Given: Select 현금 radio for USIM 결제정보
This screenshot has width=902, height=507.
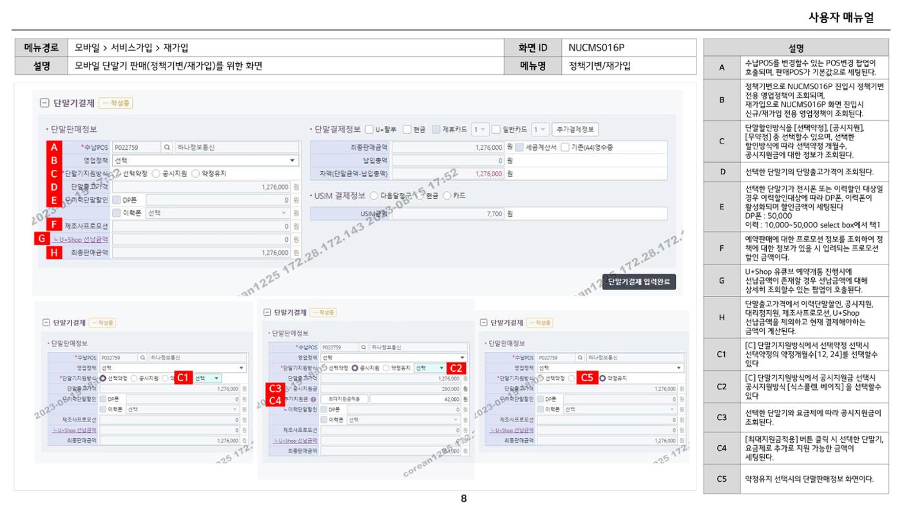Looking at the screenshot, I should click(x=419, y=196).
